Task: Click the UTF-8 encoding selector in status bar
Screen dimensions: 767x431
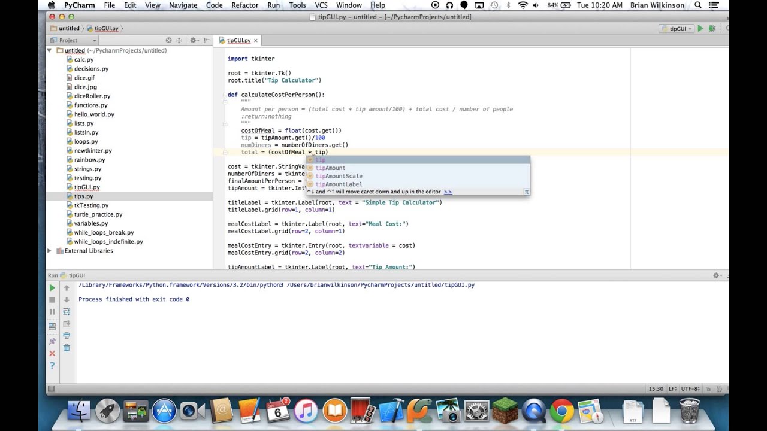Action: click(x=690, y=388)
